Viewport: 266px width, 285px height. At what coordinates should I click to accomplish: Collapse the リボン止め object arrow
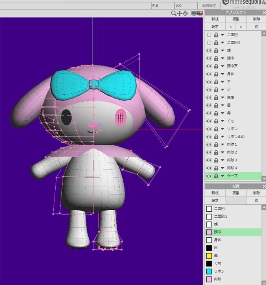tap(222, 136)
